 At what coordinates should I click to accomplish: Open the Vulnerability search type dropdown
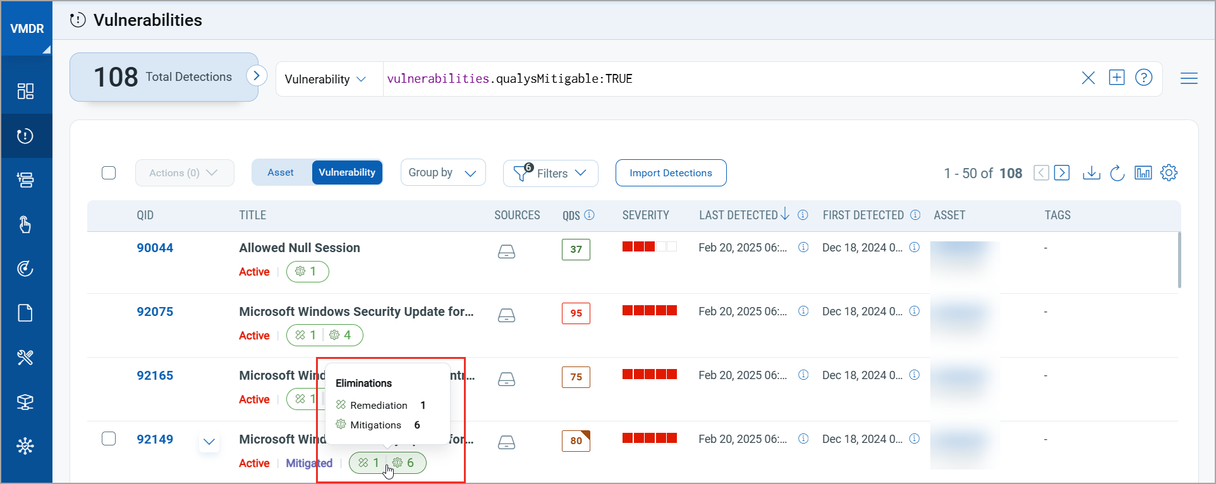tap(325, 79)
